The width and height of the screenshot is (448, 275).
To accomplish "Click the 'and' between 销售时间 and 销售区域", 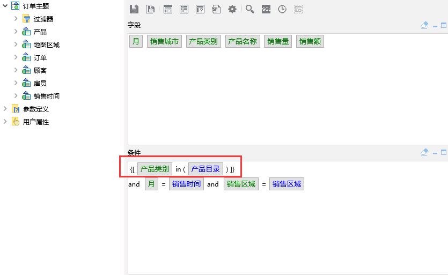I will click(x=213, y=184).
